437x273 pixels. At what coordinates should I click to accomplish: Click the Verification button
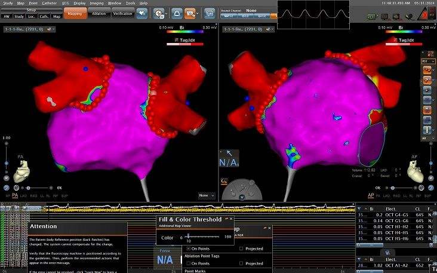pyautogui.click(x=123, y=13)
